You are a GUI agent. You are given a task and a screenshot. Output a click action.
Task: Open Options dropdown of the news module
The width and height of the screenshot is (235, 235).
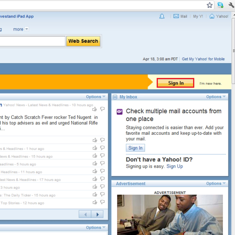click(x=96, y=97)
